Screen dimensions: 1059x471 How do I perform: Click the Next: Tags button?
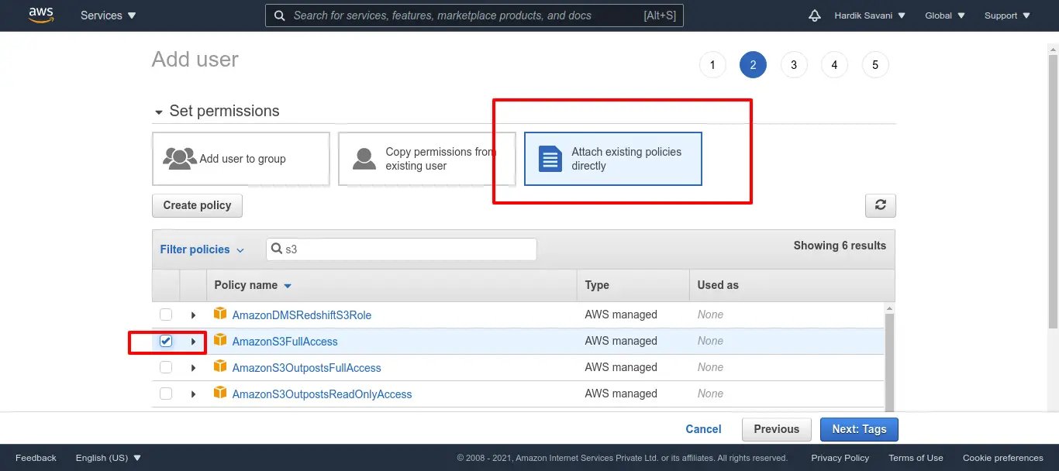point(858,429)
